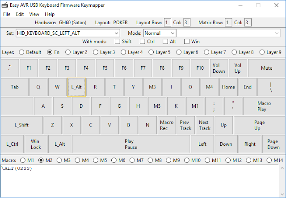Click the L_Ctrl key
This screenshot has height=198, width=286.
tap(12, 144)
